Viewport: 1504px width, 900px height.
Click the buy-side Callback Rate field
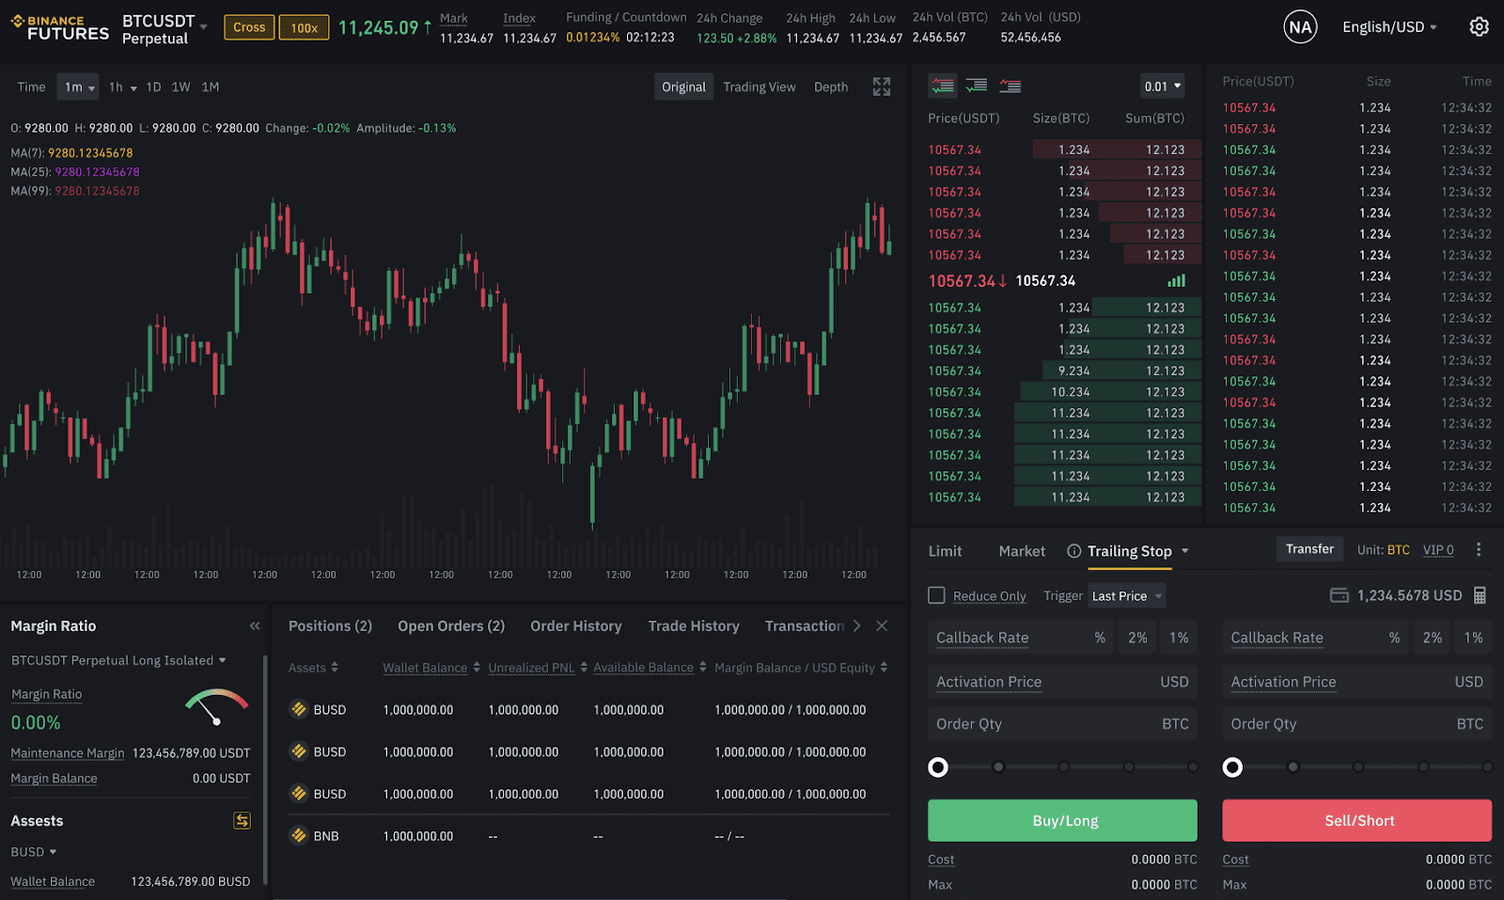click(x=1020, y=638)
